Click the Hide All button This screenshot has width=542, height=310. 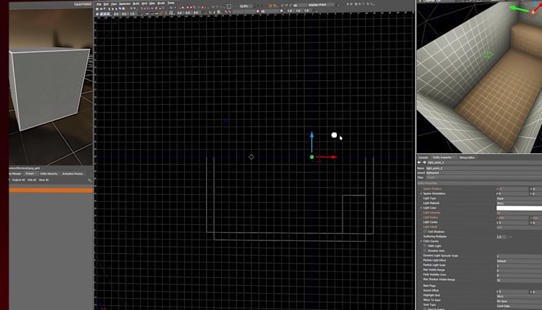click(32, 180)
